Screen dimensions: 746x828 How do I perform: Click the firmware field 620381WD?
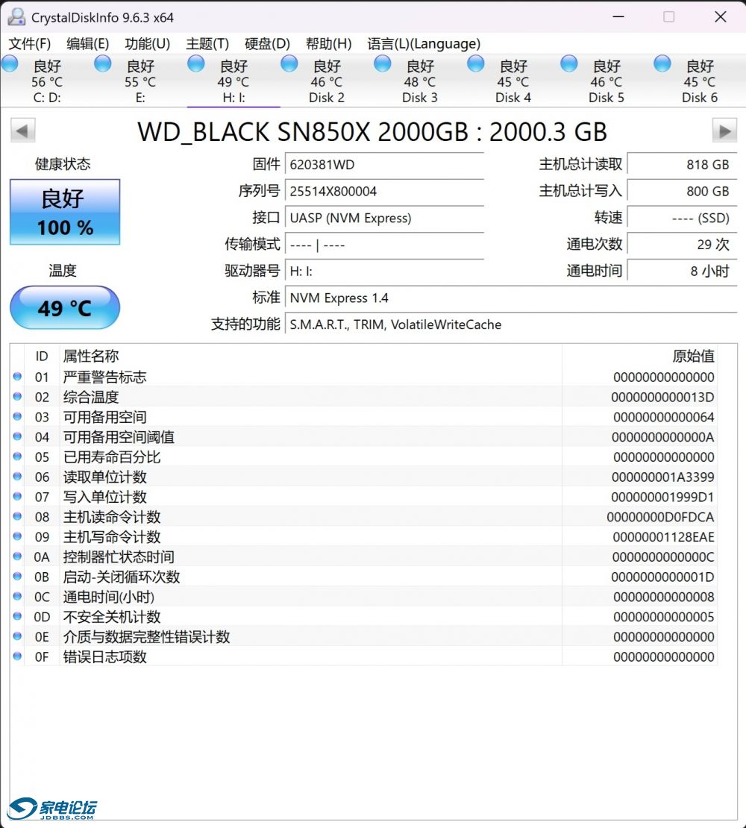click(x=384, y=164)
